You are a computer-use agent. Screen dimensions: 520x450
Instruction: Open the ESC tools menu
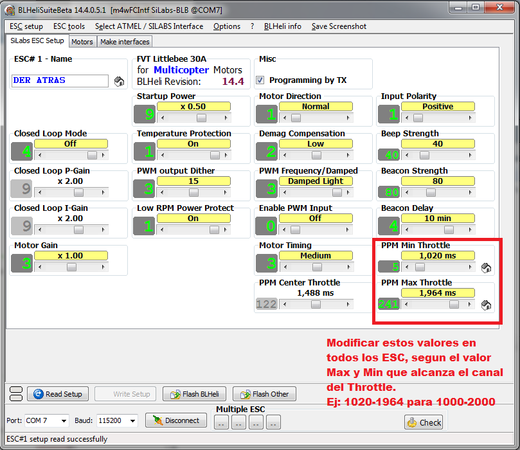69,26
